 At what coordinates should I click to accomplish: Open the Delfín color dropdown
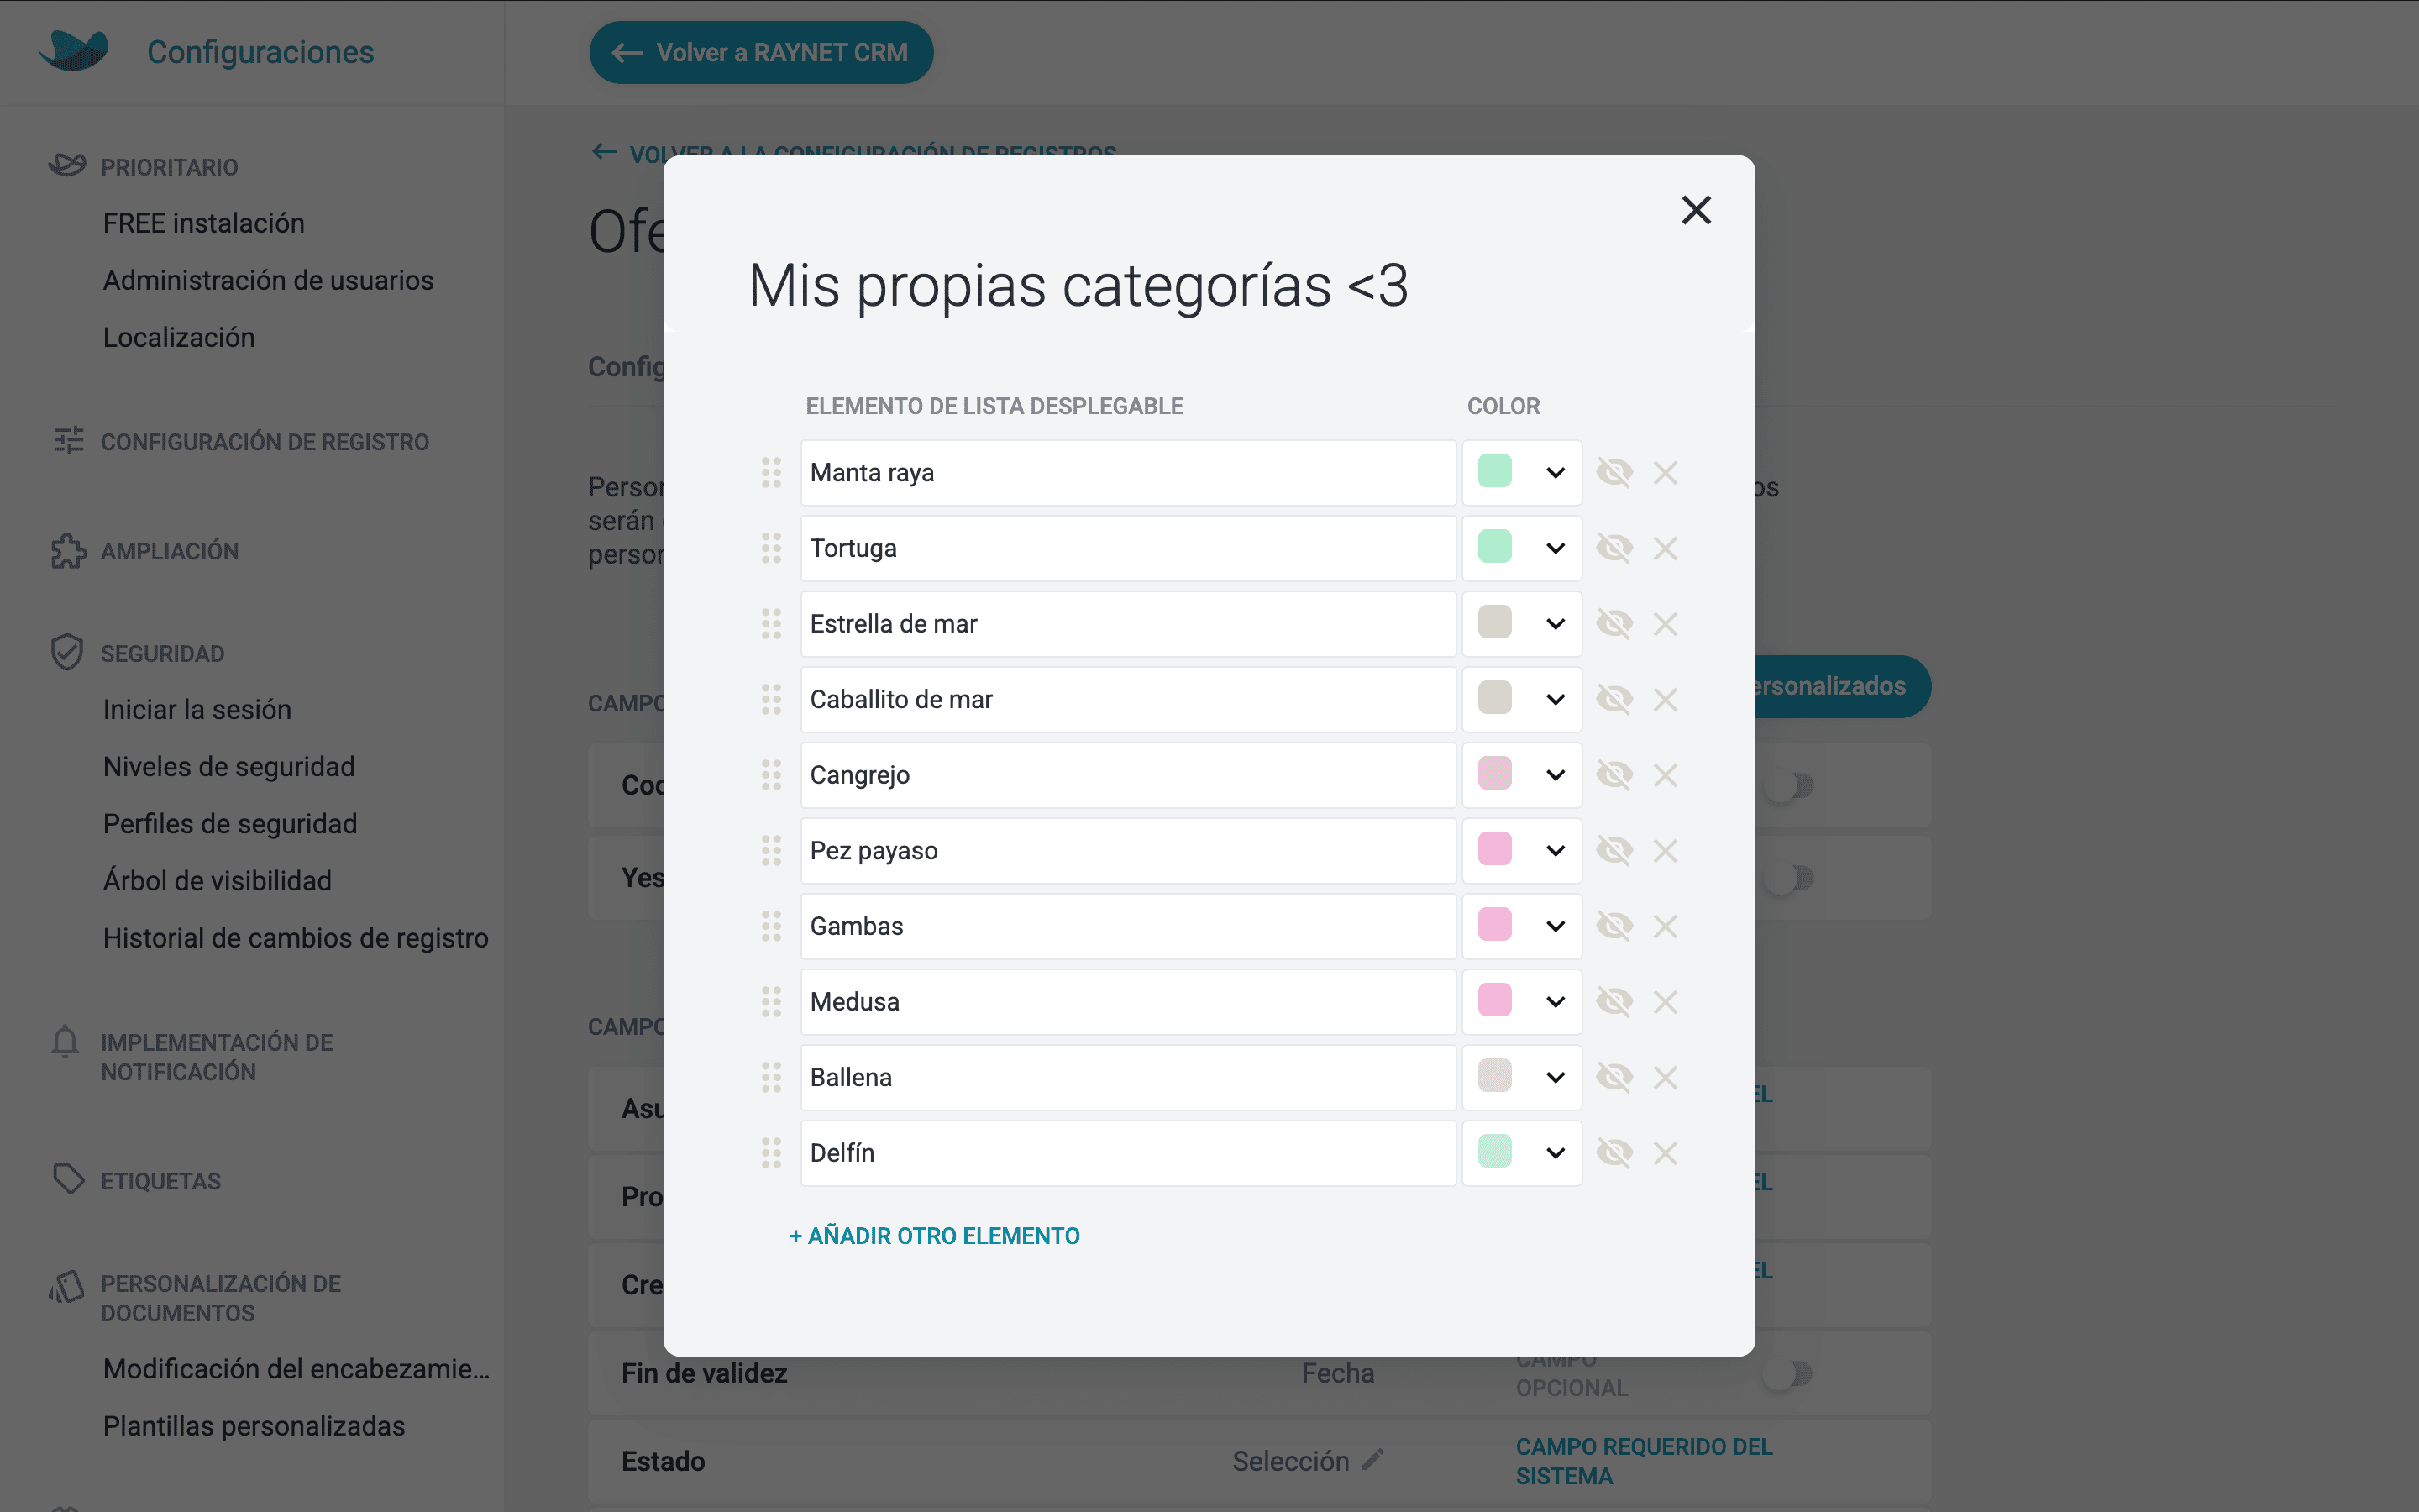[x=1556, y=1152]
